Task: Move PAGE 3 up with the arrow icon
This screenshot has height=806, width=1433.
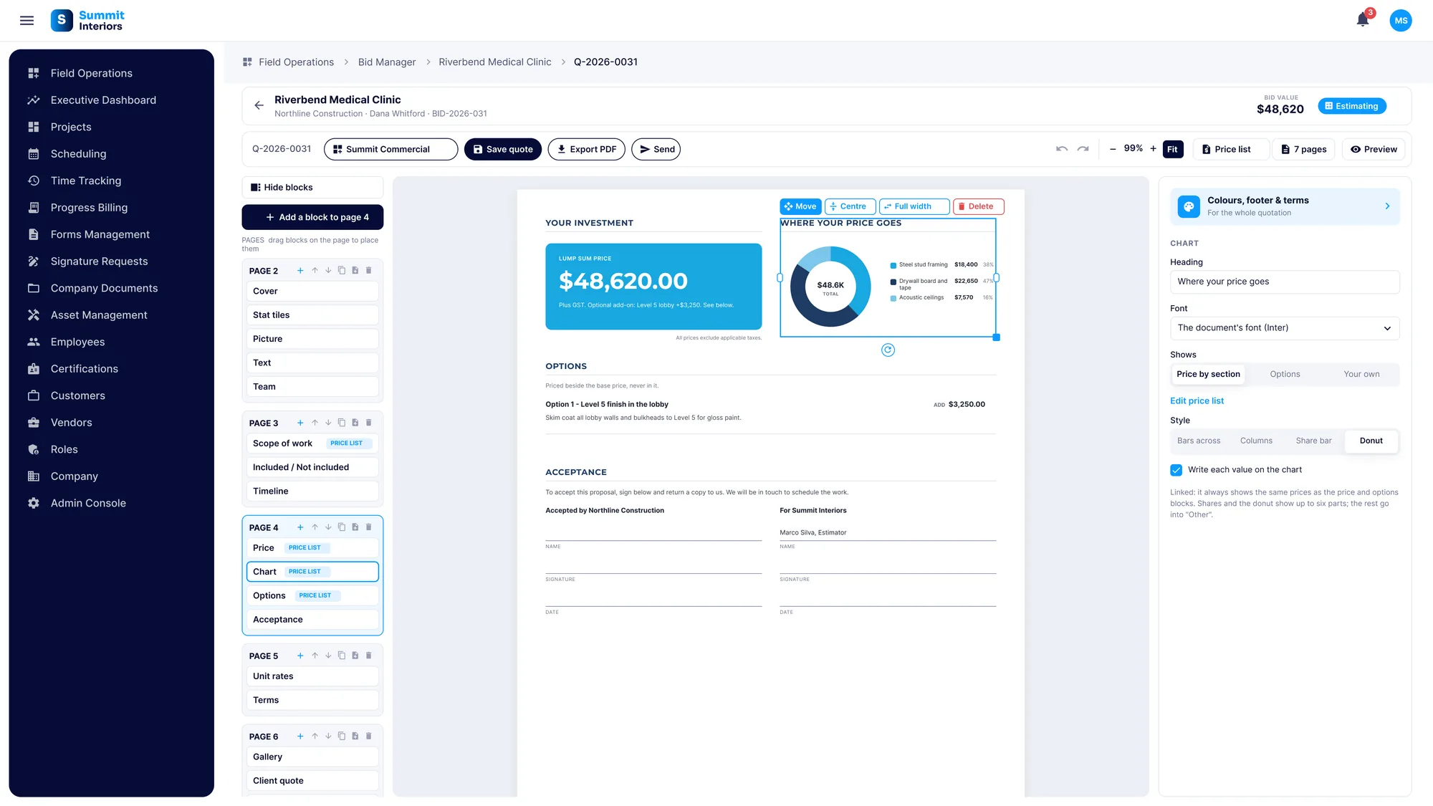Action: [x=315, y=423]
